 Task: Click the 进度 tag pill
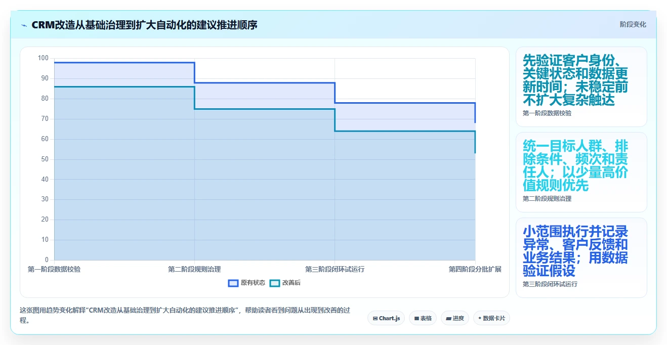click(454, 318)
